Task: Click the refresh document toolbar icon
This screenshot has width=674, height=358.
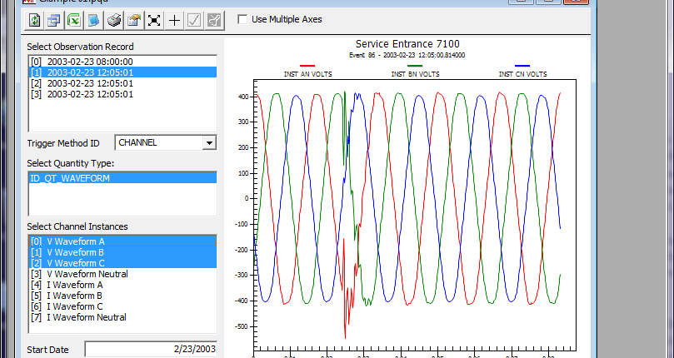Action: click(34, 19)
